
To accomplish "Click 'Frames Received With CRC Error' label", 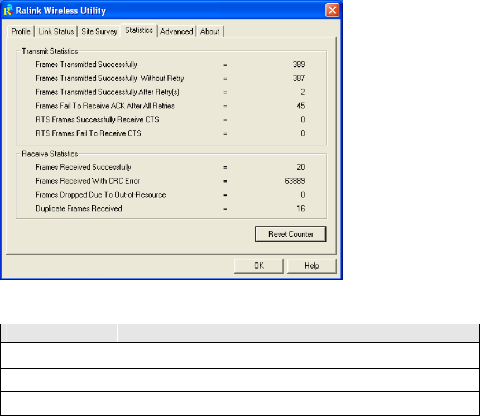I will pyautogui.click(x=88, y=181).
